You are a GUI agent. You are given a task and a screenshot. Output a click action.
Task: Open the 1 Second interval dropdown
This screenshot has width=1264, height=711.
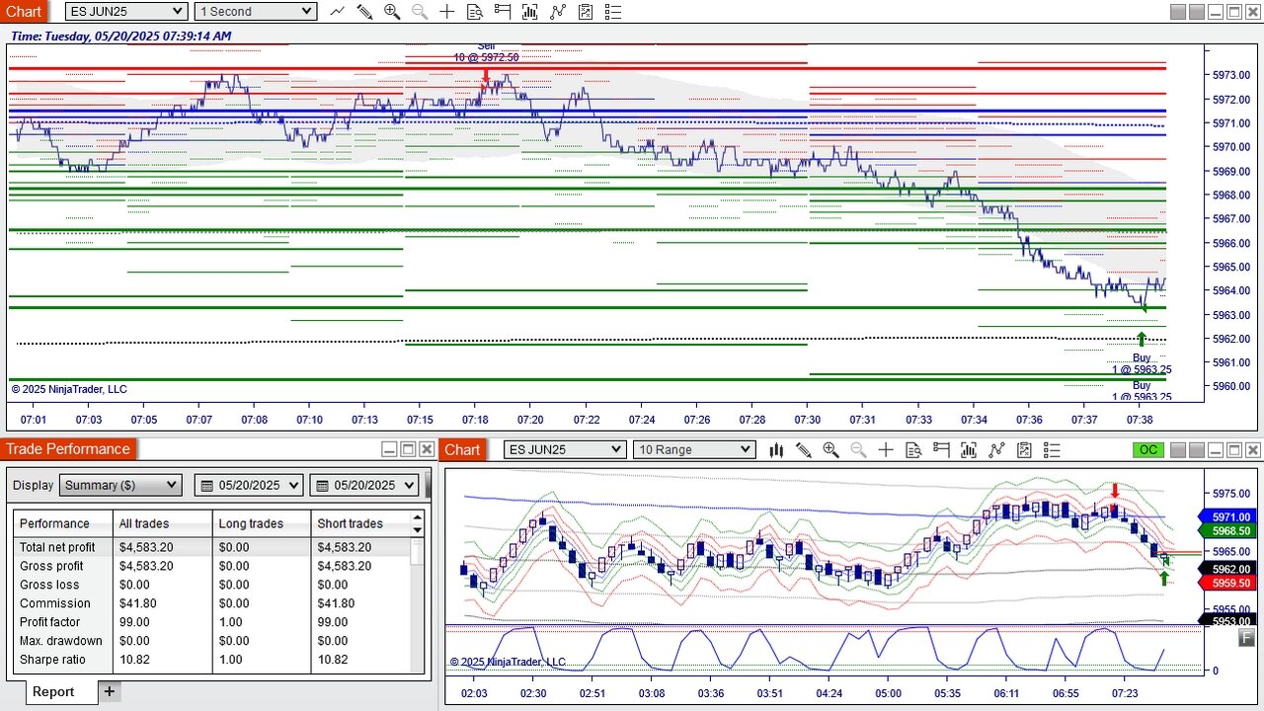coord(255,12)
